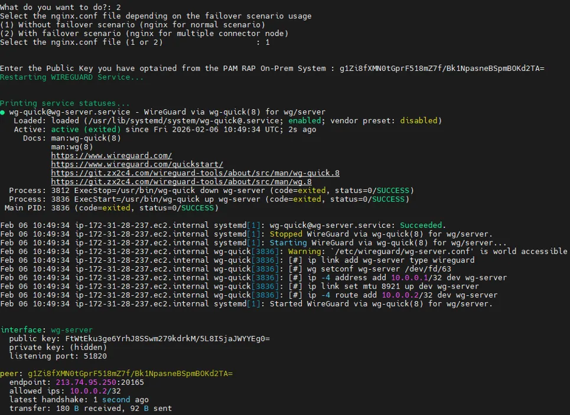
Task: Click Process 3836 ExecStart line
Action: pyautogui.click(x=209, y=199)
